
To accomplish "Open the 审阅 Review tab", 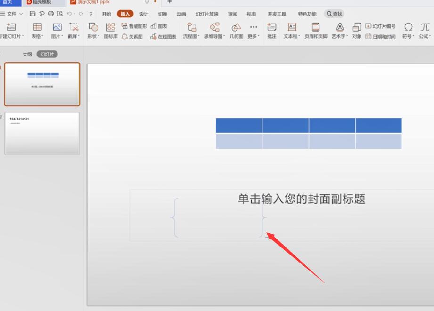I will (232, 14).
